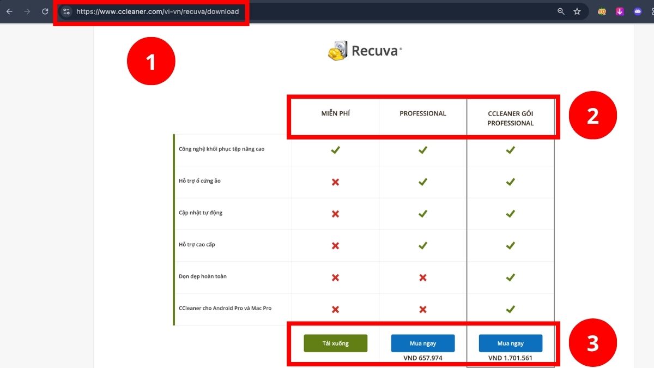654x368 pixels.
Task: Click row Công nghệ khôi phục tệp nâng cao
Action: point(221,149)
